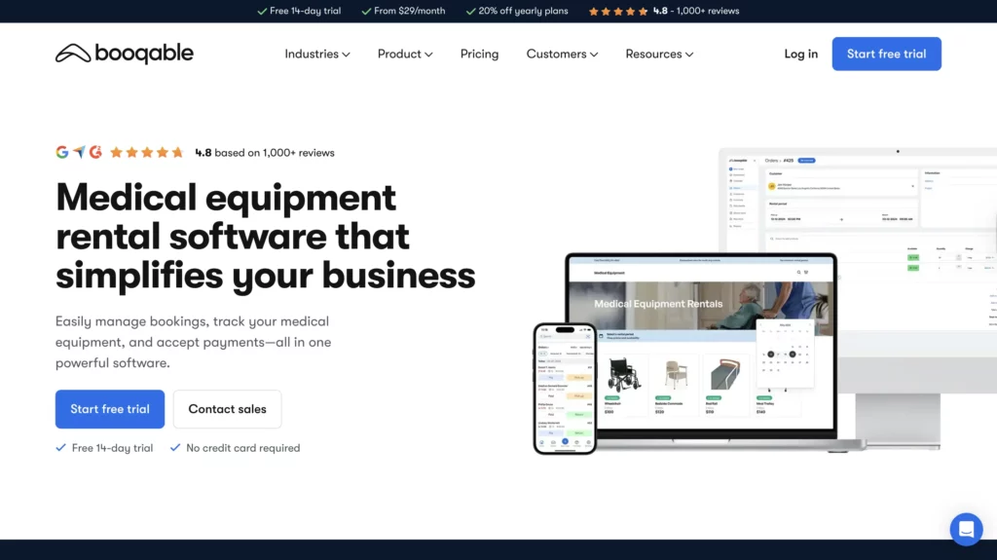Click the star rating in top banner
Viewport: 997px width, 560px height.
[618, 11]
